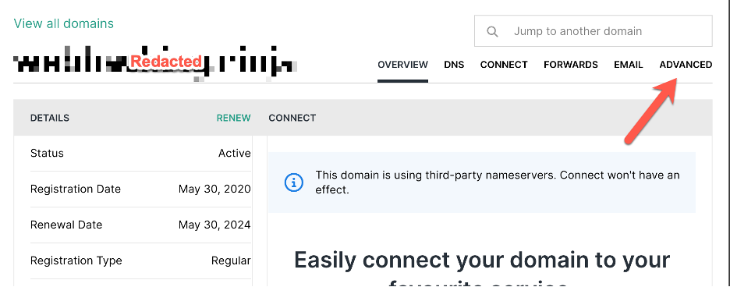Select the Status label row
The width and height of the screenshot is (730, 287).
[x=140, y=154]
